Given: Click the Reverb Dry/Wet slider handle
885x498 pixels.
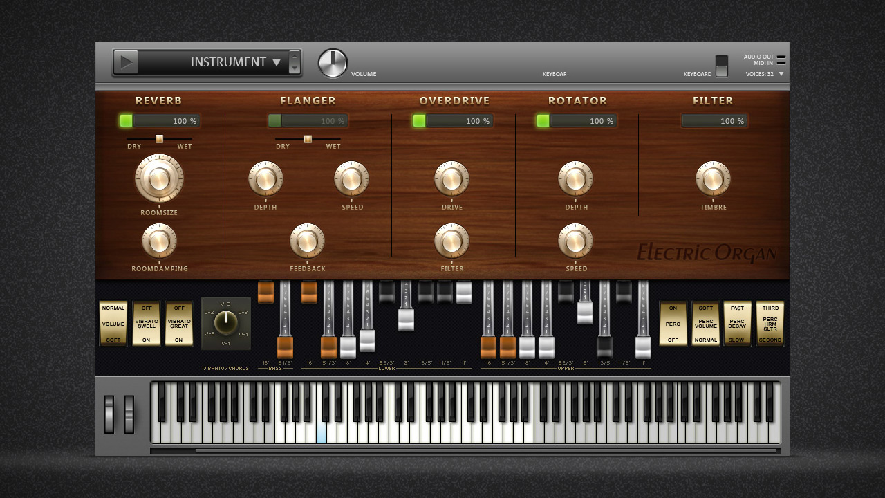Looking at the screenshot, I should pyautogui.click(x=159, y=139).
